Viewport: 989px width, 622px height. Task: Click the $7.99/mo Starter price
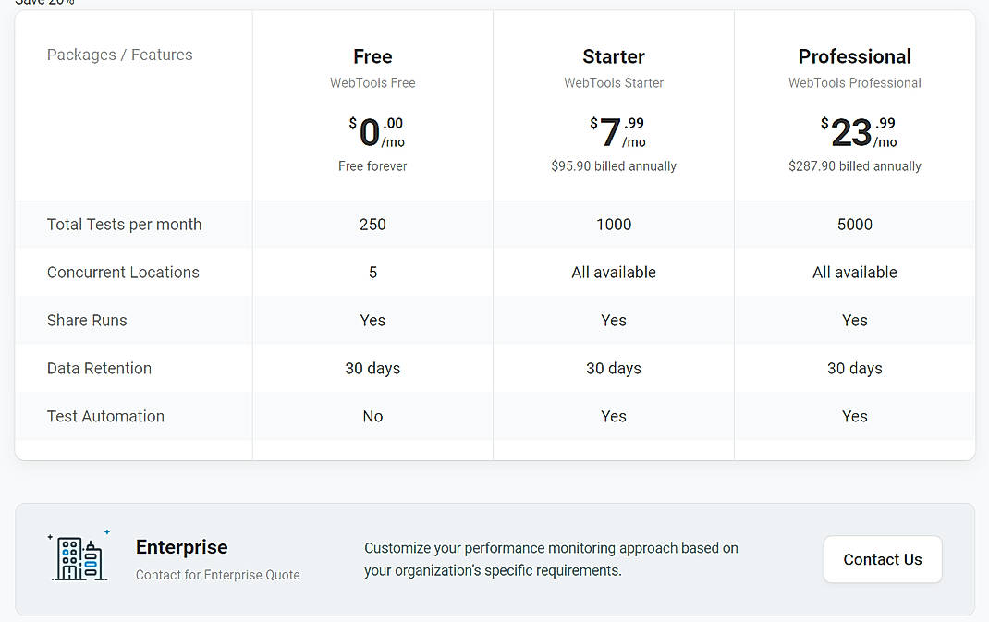pyautogui.click(x=613, y=129)
